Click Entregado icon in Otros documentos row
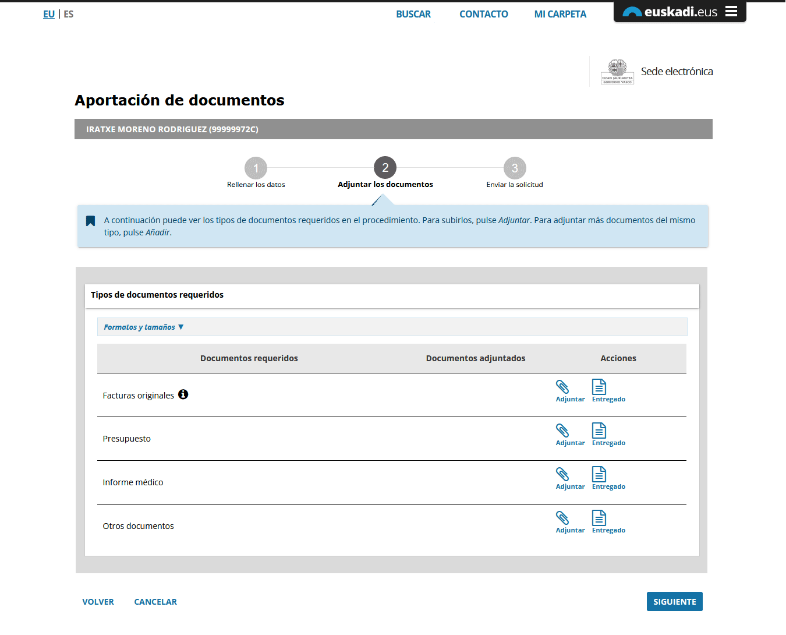Screen dimensions: 786x635 tap(599, 519)
